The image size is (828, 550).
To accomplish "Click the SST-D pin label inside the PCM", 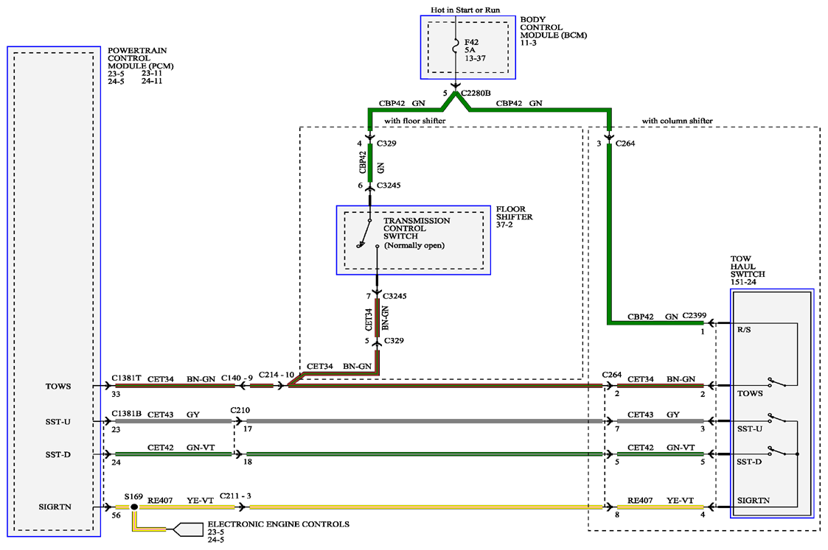I will [58, 454].
